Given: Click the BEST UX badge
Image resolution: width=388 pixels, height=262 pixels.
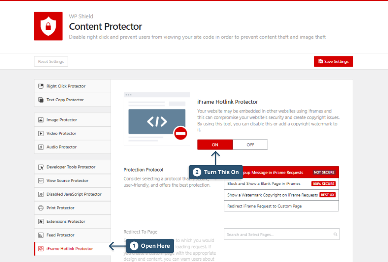Looking at the screenshot, I should 328,195.
